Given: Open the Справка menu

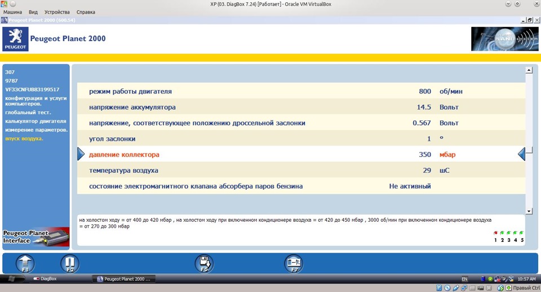Looking at the screenshot, I should (x=86, y=12).
